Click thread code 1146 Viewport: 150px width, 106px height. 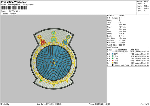(x=132, y=61)
